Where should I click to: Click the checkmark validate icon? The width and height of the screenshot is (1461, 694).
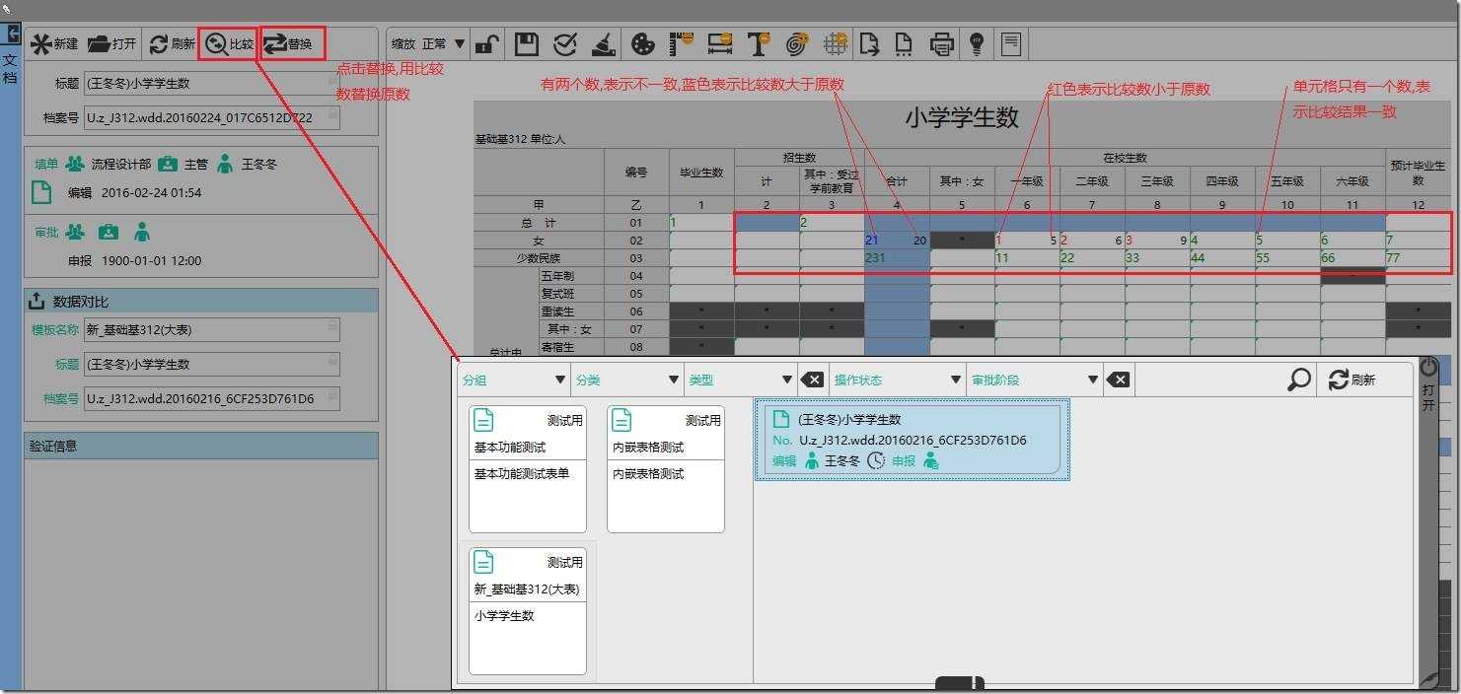(x=565, y=43)
